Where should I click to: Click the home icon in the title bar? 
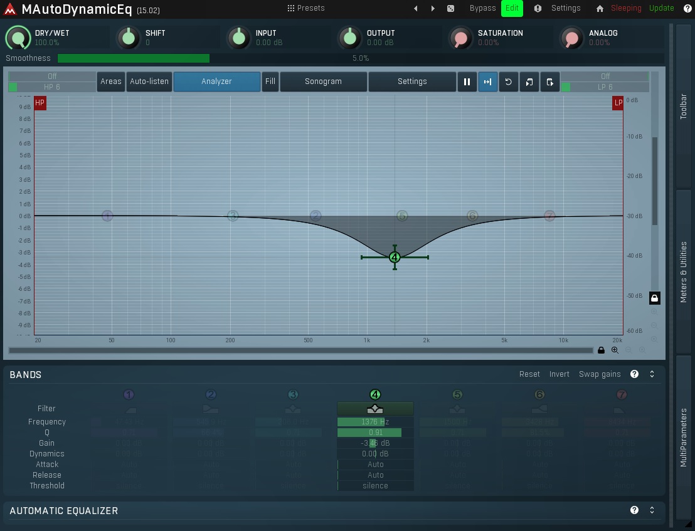pyautogui.click(x=599, y=8)
